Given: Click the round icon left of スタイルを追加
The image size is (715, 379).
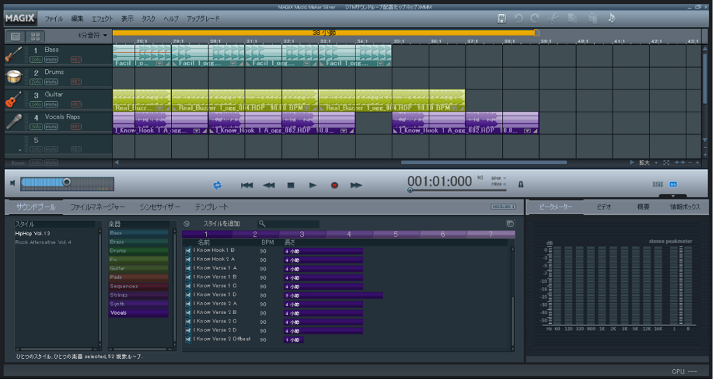Looking at the screenshot, I should coord(186,223).
